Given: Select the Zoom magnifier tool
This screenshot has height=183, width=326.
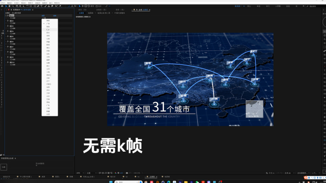Looking at the screenshot, I should tap(13, 6).
